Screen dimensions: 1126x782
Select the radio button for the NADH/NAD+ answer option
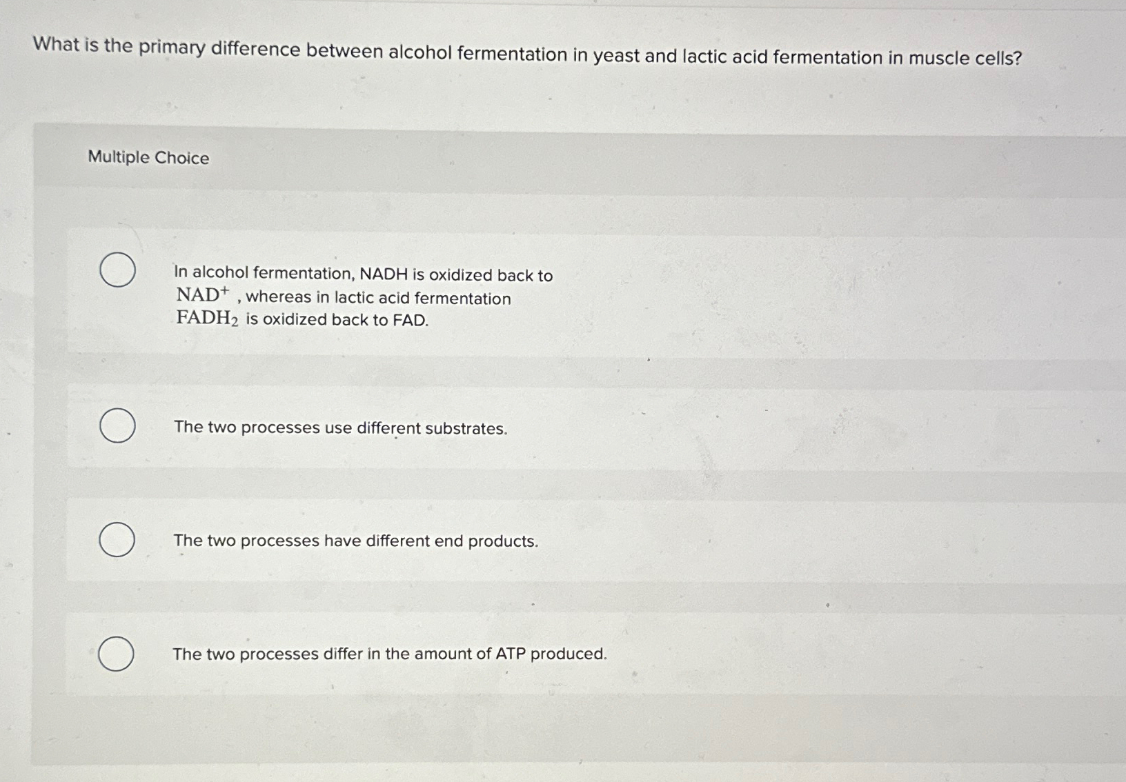118,270
